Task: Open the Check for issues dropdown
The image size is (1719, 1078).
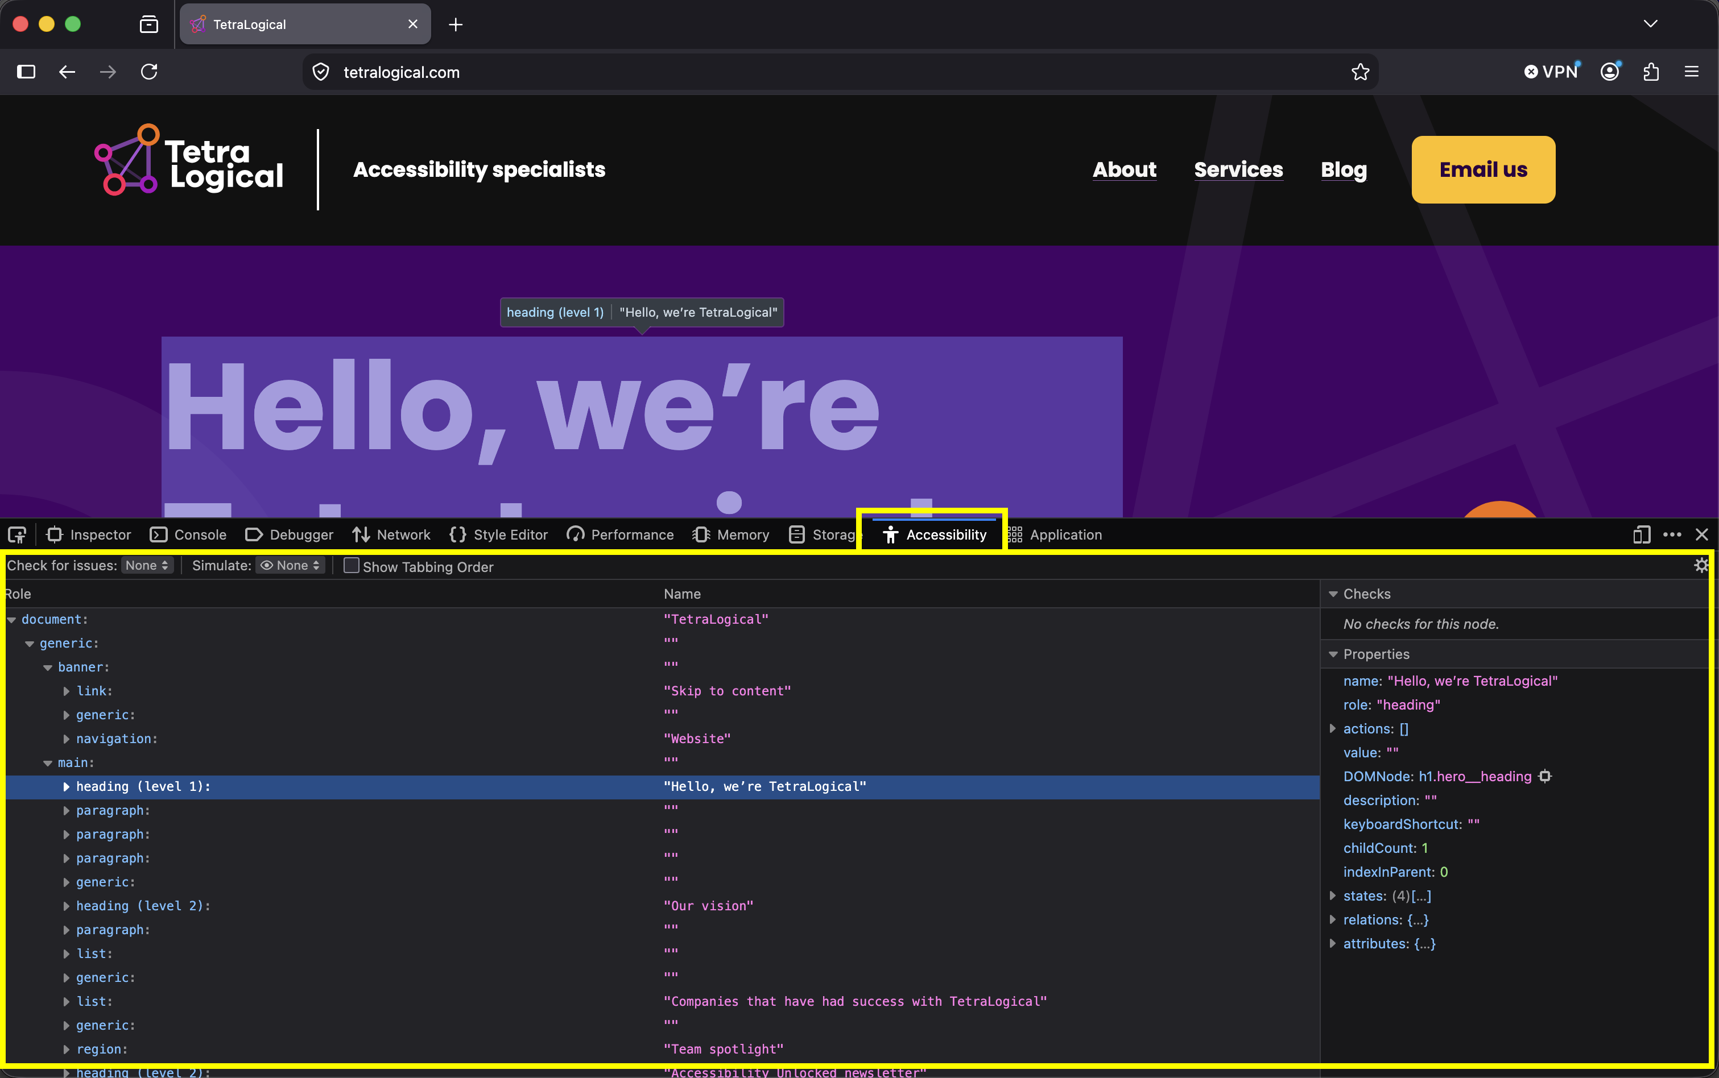Action: coord(147,565)
